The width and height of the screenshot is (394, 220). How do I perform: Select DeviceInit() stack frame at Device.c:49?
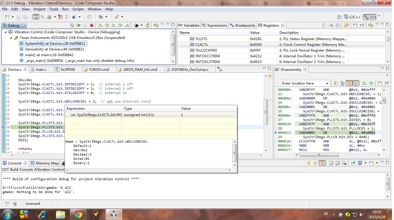[x=55, y=49]
